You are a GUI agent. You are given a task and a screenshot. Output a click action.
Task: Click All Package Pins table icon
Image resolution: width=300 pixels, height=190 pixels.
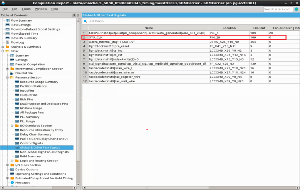click(x=17, y=113)
